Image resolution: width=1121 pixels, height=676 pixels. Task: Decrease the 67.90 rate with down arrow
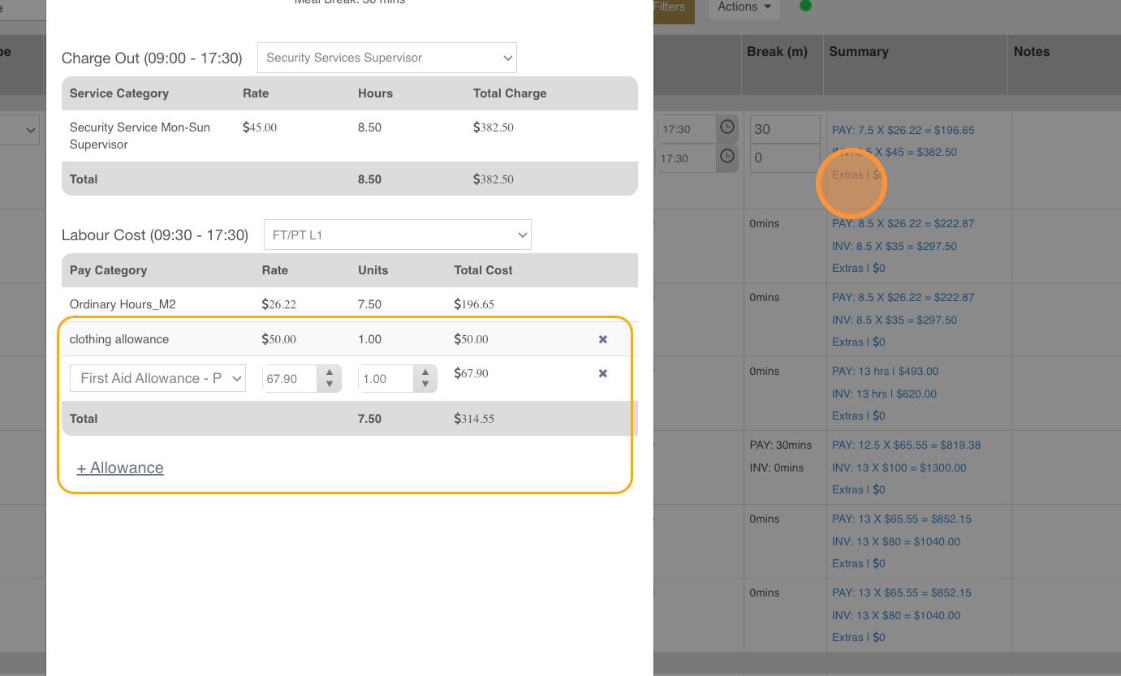point(330,384)
